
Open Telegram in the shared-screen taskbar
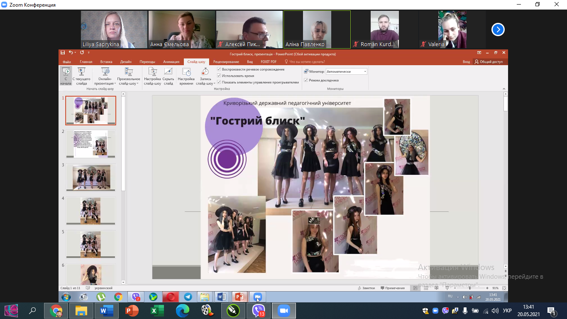click(x=188, y=297)
